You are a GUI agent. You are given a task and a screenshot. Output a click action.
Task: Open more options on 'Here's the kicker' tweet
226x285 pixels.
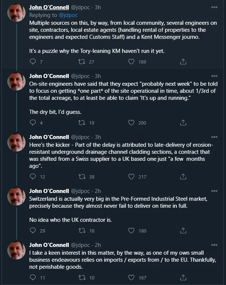214,137
